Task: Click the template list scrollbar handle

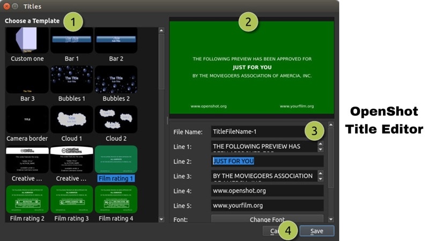Action: pyautogui.click(x=161, y=62)
